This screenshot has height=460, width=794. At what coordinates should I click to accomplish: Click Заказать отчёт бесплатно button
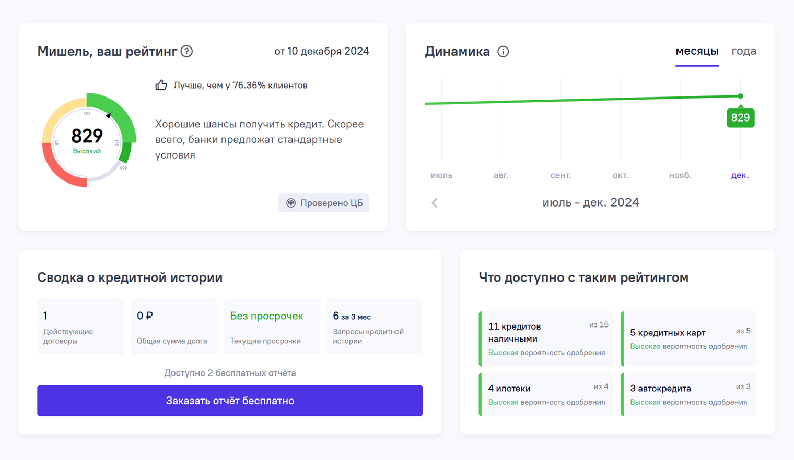(x=230, y=401)
